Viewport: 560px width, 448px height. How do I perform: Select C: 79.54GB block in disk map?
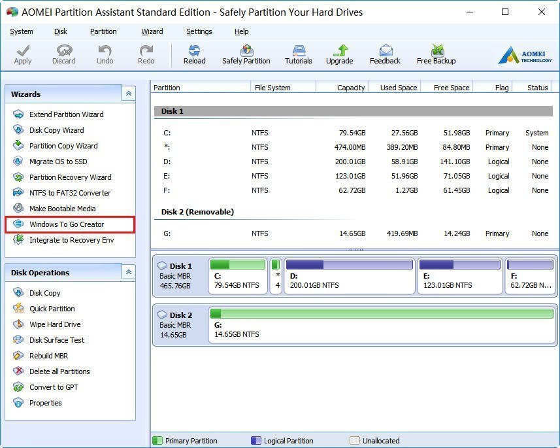[x=238, y=276]
